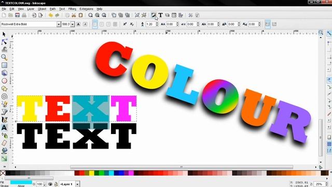Toggle justify text alignment

click(x=115, y=24)
